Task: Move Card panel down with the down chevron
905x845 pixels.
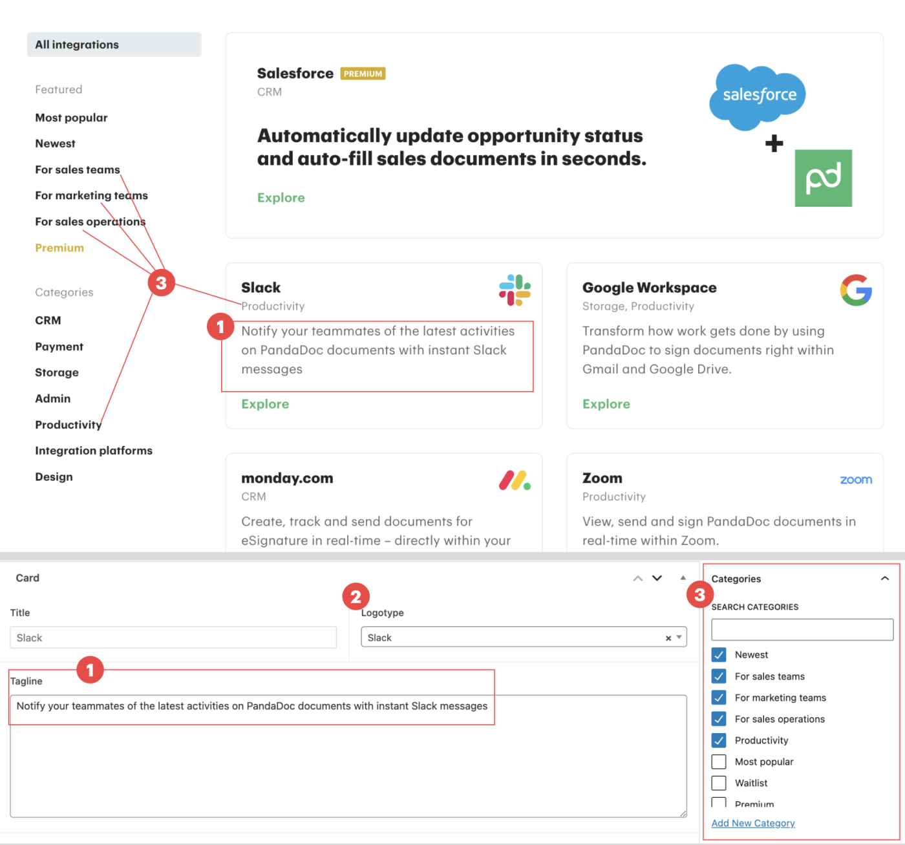Action: click(x=657, y=578)
